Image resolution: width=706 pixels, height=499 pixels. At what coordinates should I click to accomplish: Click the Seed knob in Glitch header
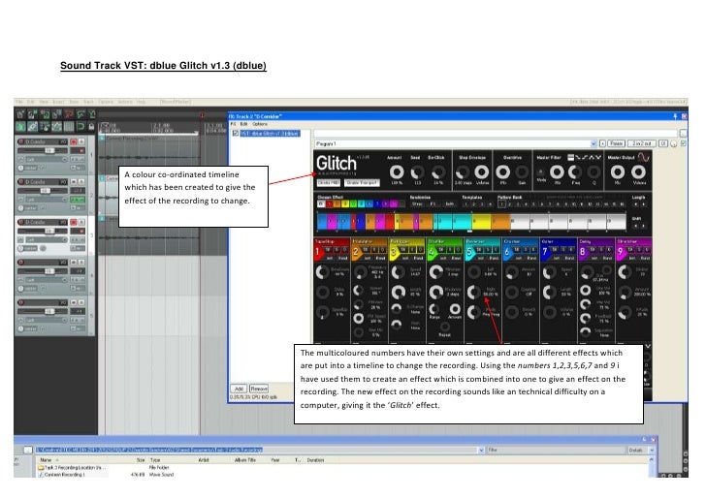click(x=417, y=172)
